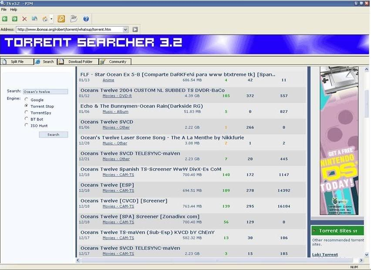Viewport: 371px width, 270px height.
Task: Stop loading with the red X icon
Action: pyautogui.click(x=24, y=19)
